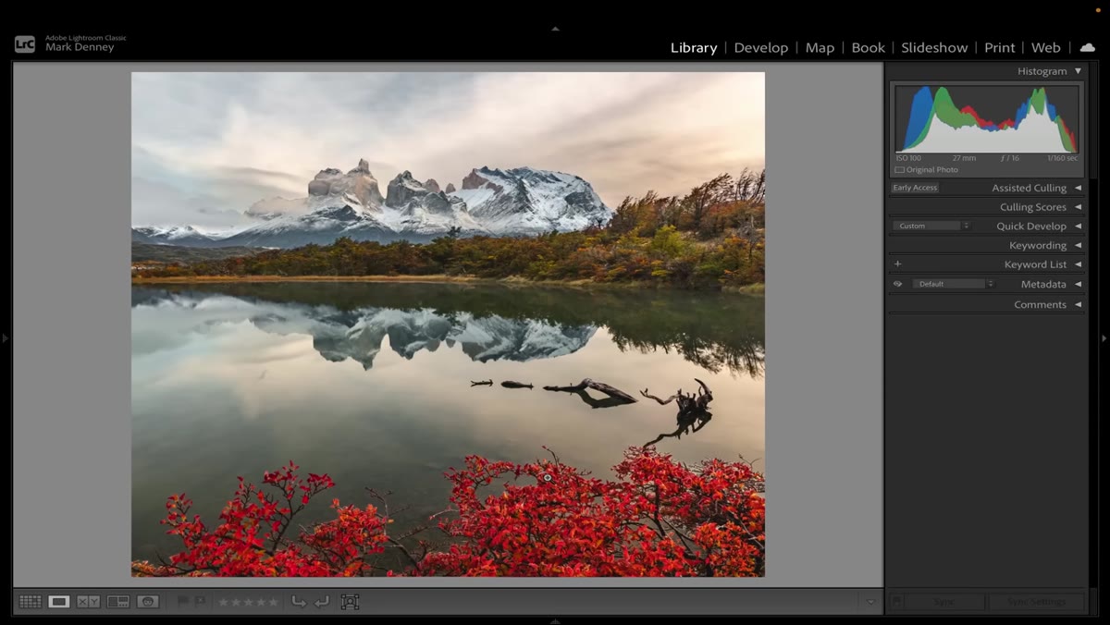Switch to Loupe view
1110x625 pixels.
(x=59, y=602)
